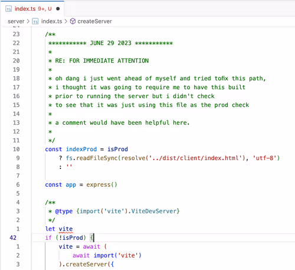Screen dimensions: 295x270
Task: Click the TS icon in the breadcrumb bar
Action: pos(35,21)
